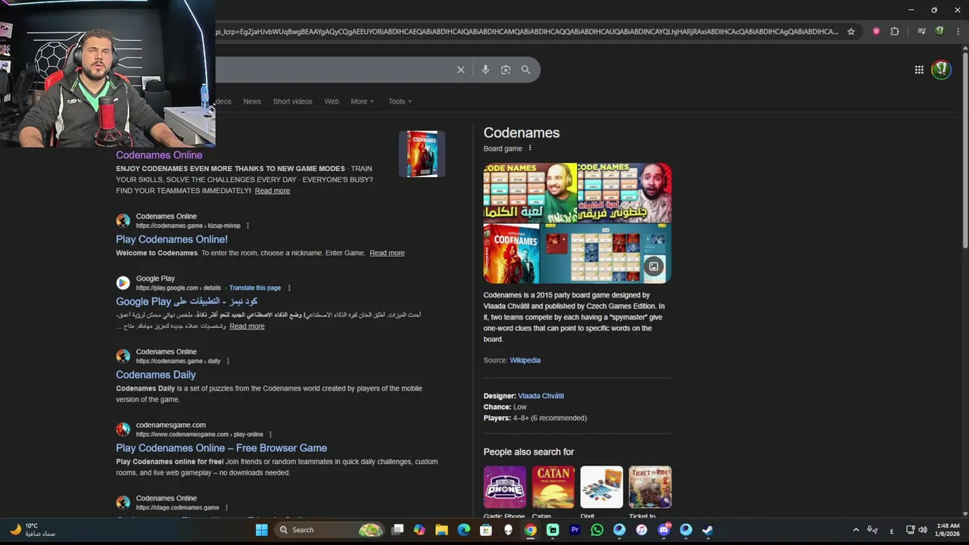Expand the More search filters dropdown
This screenshot has width=969, height=545.
pos(362,101)
